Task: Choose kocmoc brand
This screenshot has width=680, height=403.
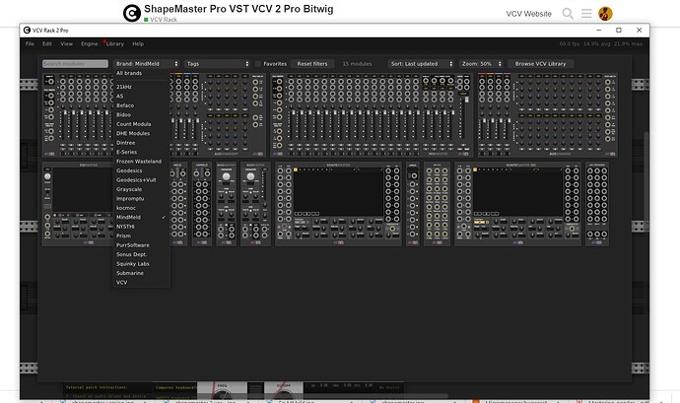Action: pos(141,208)
